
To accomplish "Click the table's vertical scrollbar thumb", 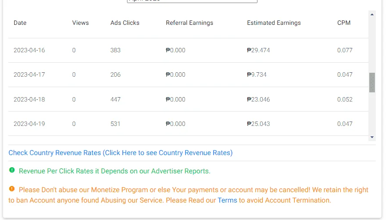I will 372,82.
